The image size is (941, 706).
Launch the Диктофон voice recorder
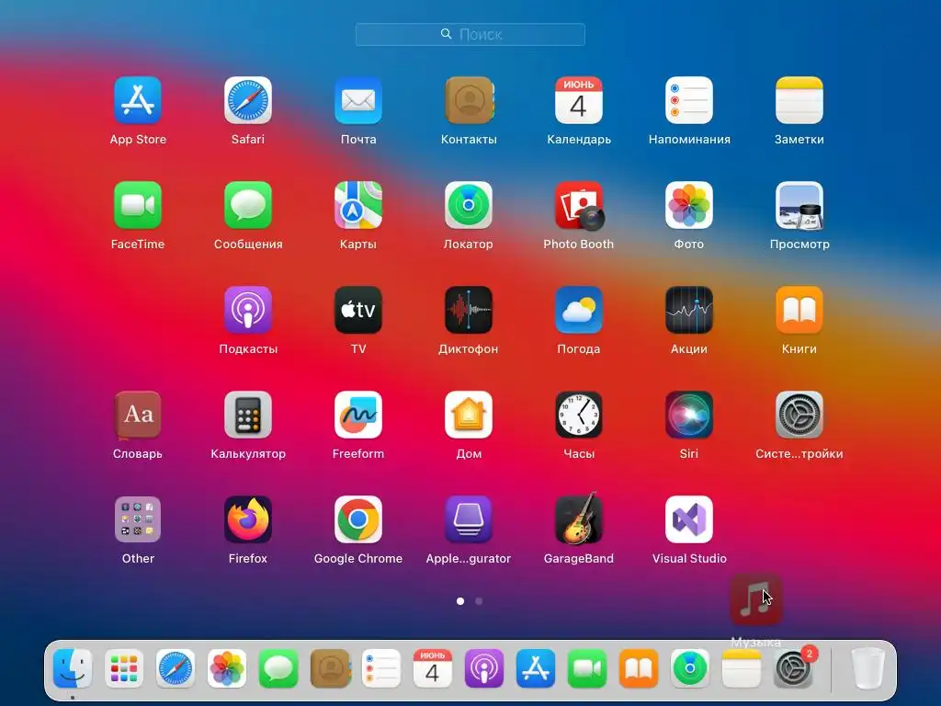pos(469,310)
